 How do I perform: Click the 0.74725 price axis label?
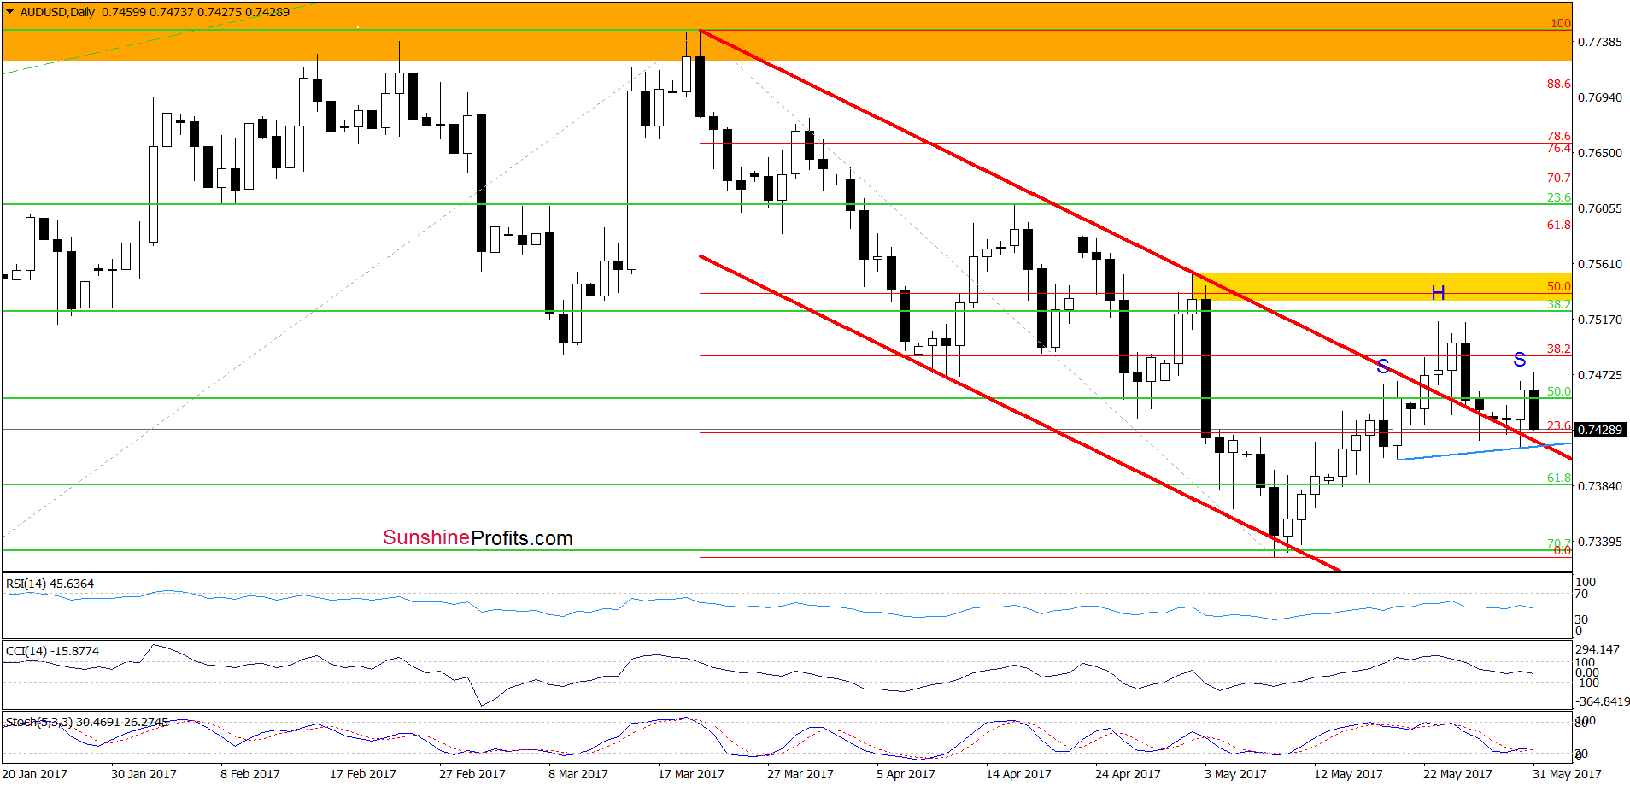[1599, 375]
